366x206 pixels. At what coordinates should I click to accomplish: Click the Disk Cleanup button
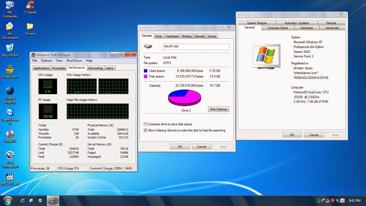(x=219, y=109)
